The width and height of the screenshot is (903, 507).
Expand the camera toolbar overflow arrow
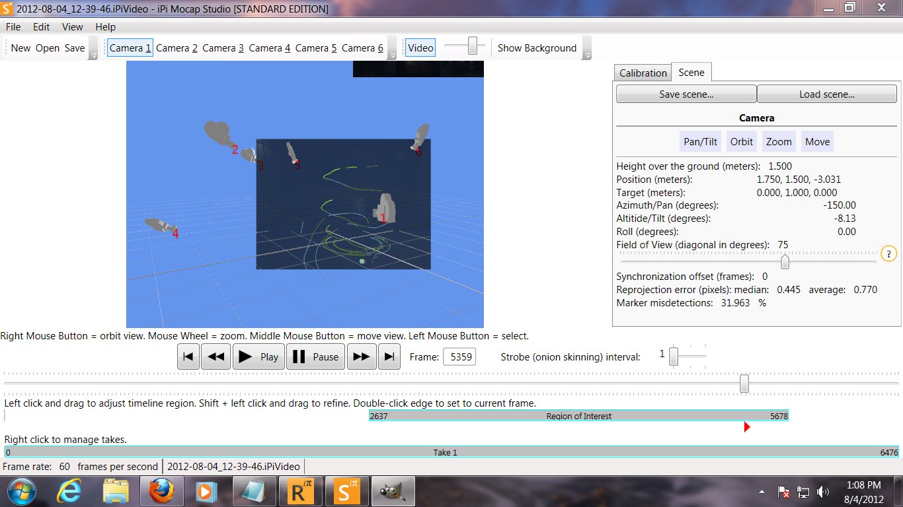click(391, 48)
